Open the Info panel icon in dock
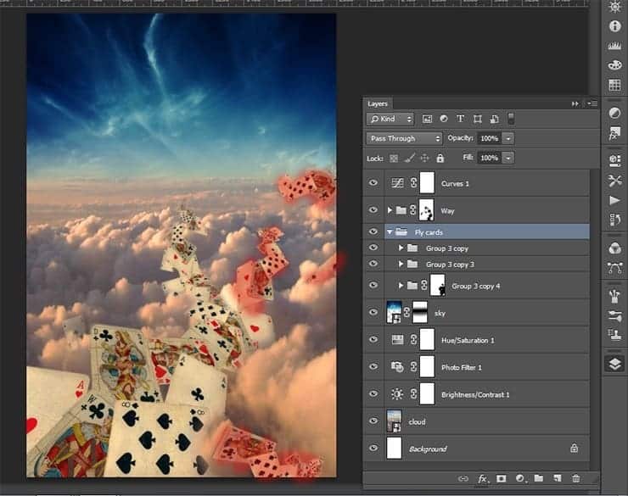The image size is (628, 496). (614, 26)
